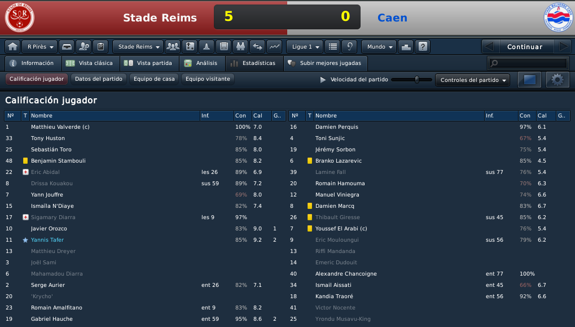
Task: Go to the home screen icon
Action: (x=13, y=47)
